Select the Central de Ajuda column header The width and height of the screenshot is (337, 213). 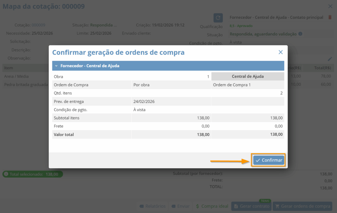point(247,76)
